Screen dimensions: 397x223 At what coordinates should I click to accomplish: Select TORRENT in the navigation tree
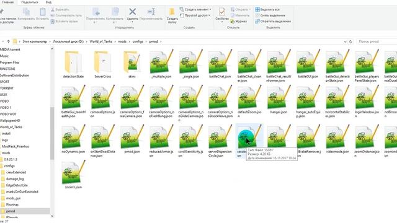click(7, 88)
